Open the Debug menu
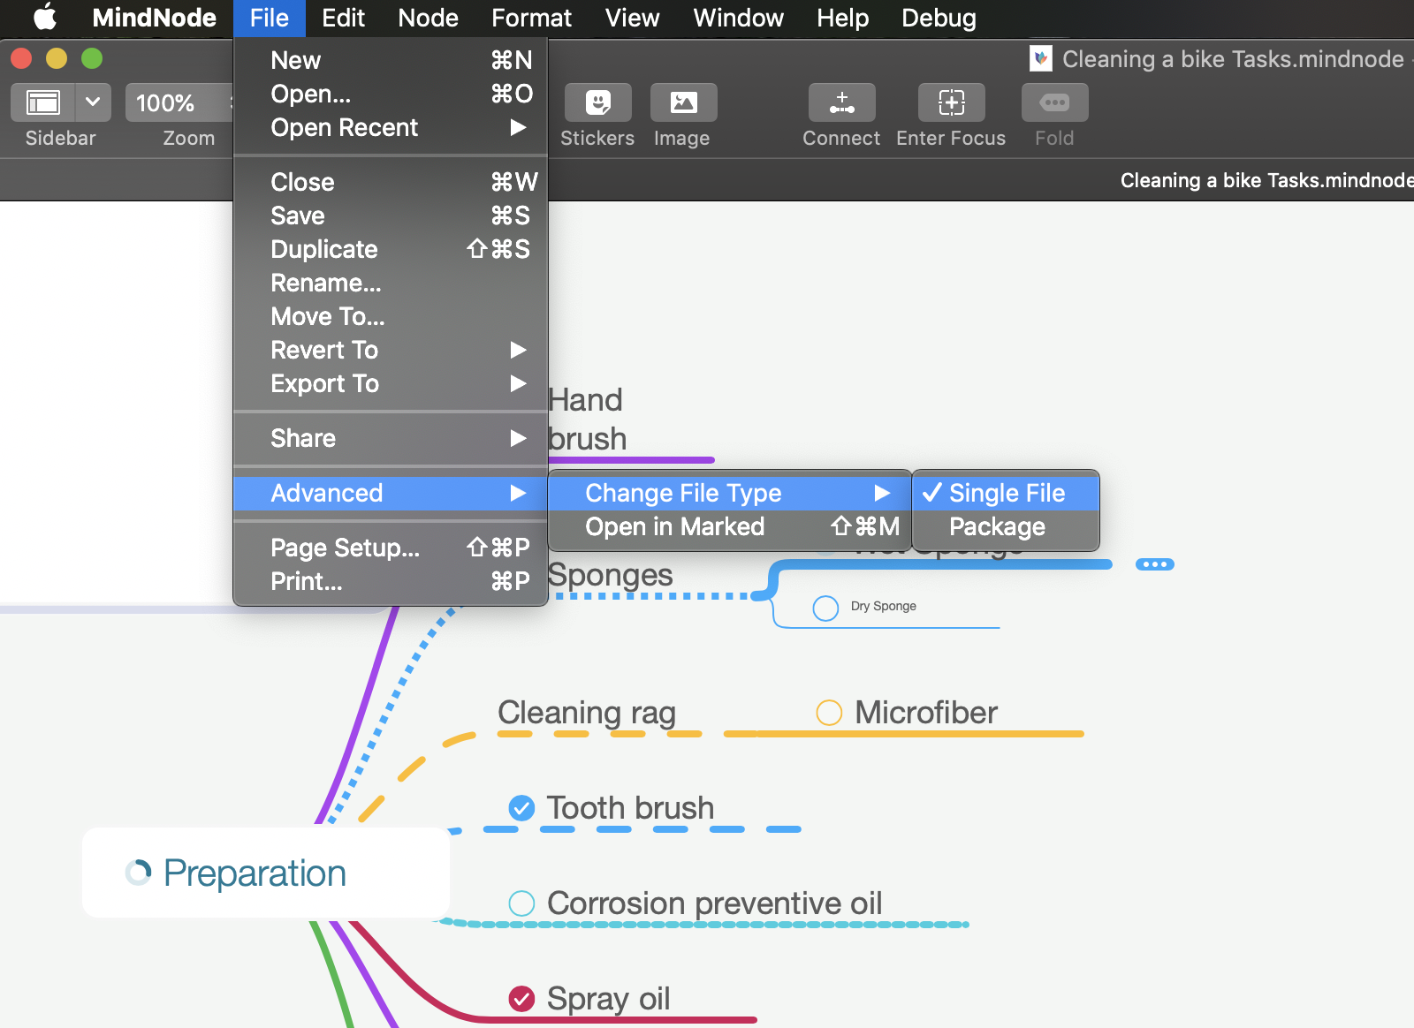 (x=939, y=18)
